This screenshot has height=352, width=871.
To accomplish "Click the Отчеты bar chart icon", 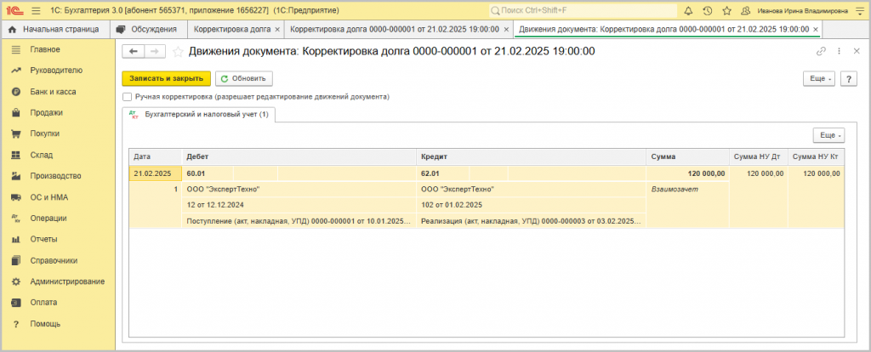I will pos(16,239).
